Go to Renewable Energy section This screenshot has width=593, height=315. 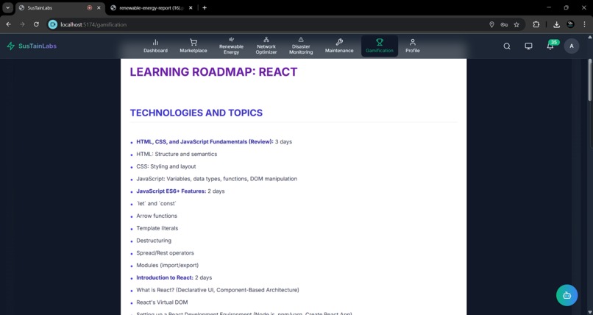tap(231, 46)
